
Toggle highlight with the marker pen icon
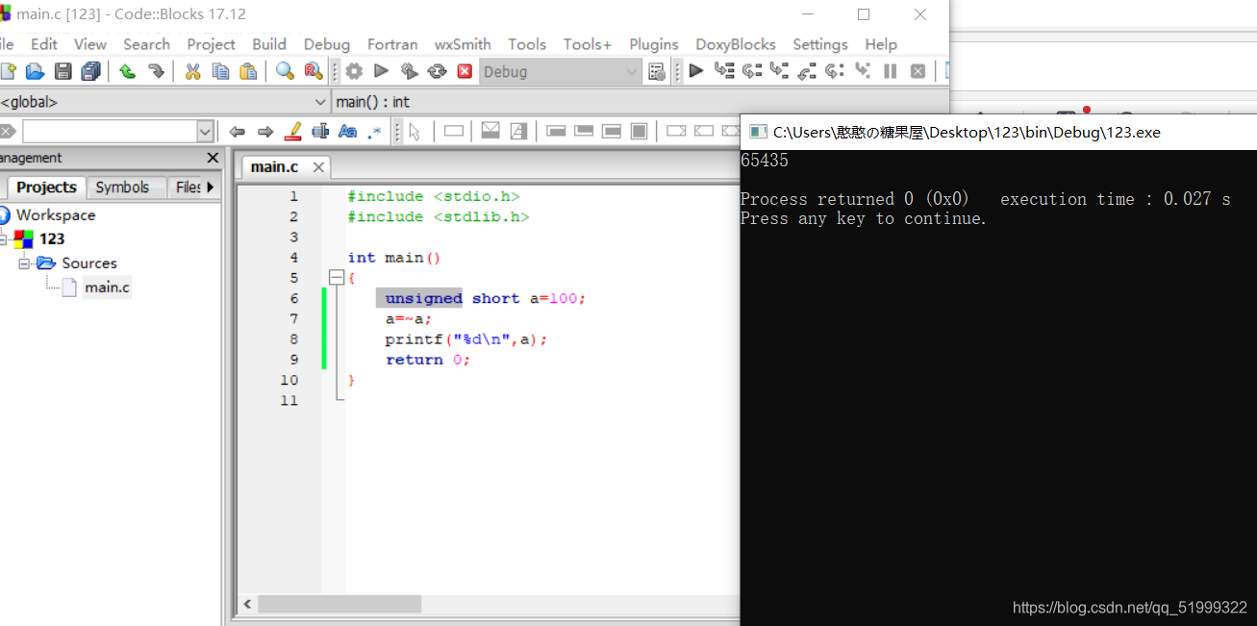tap(293, 131)
